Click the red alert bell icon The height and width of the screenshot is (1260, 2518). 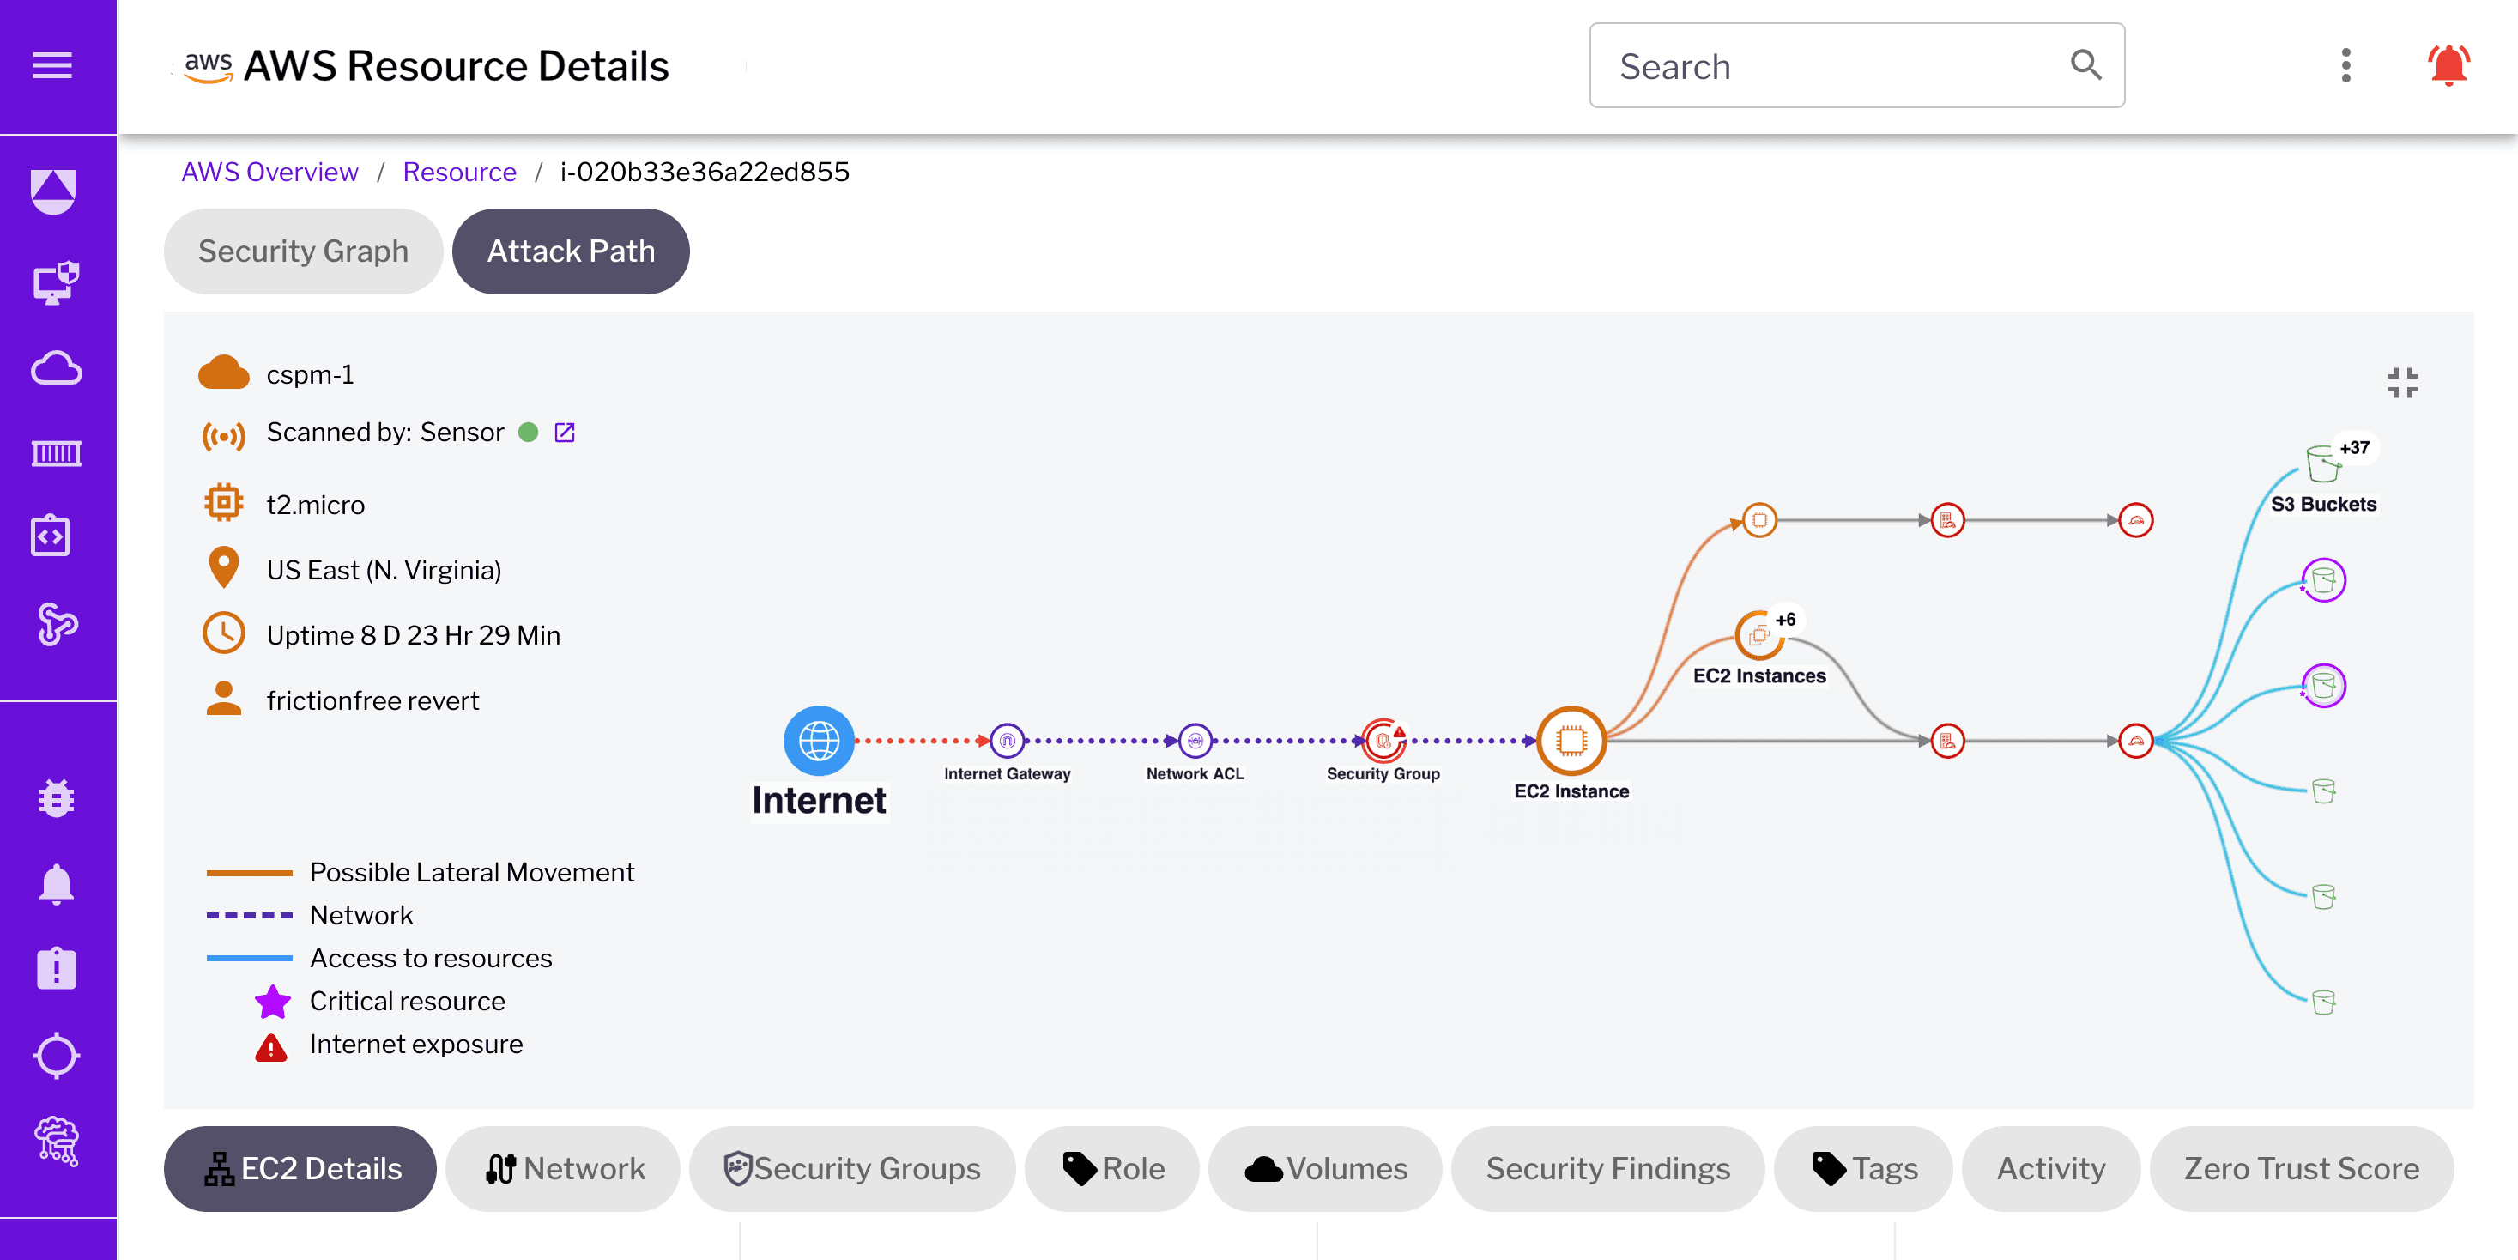tap(2448, 65)
